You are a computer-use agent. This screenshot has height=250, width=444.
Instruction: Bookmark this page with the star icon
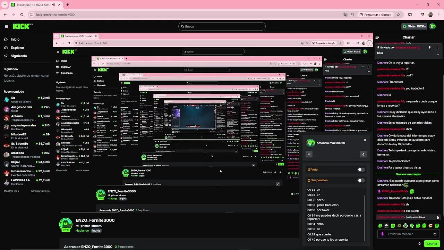(398, 15)
